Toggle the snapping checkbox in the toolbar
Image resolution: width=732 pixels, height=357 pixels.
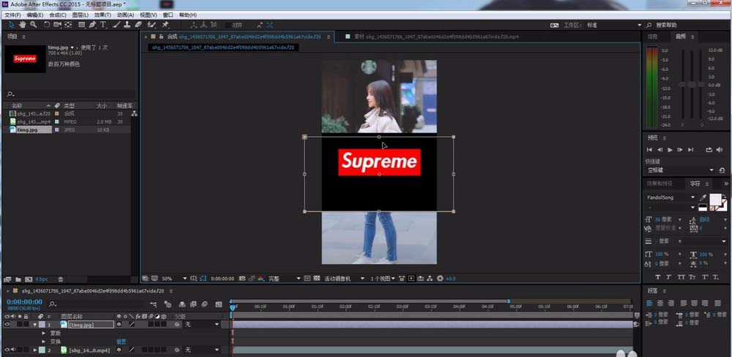[228, 25]
